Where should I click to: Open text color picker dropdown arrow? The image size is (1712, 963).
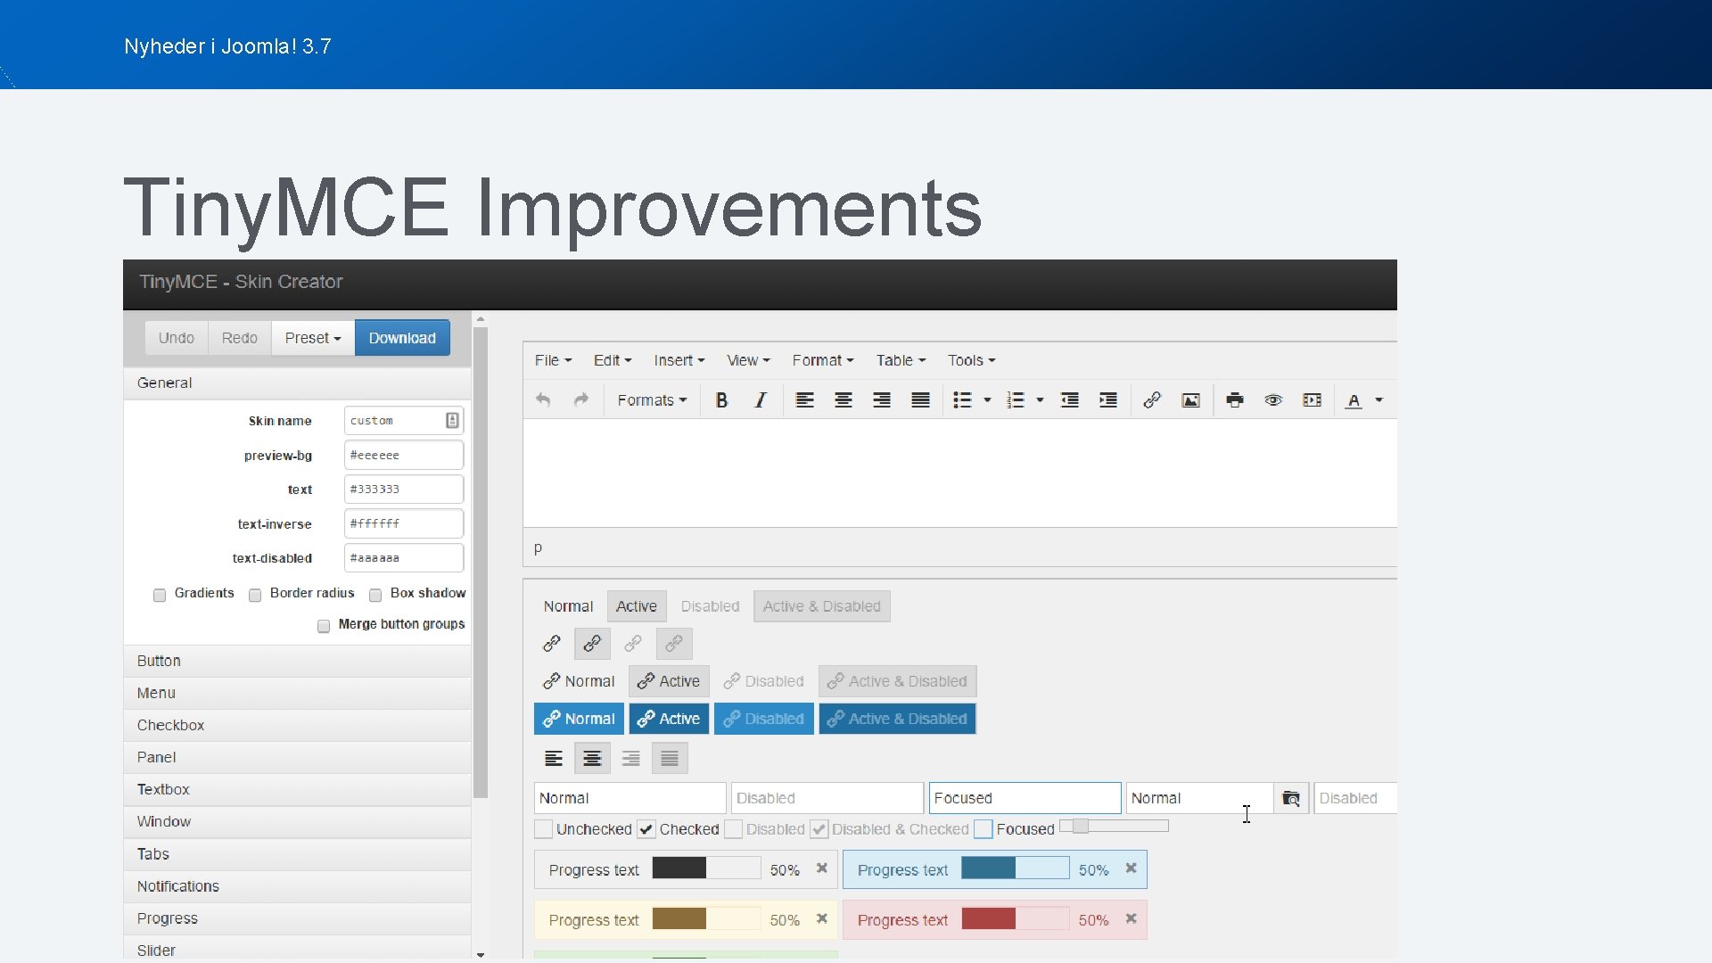coord(1379,400)
